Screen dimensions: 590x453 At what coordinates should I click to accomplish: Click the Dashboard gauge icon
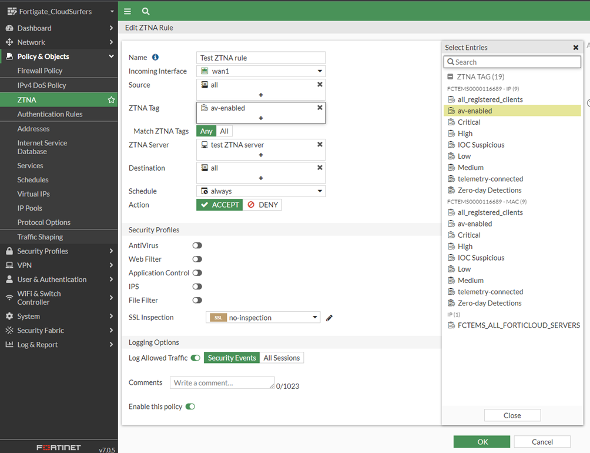point(9,28)
